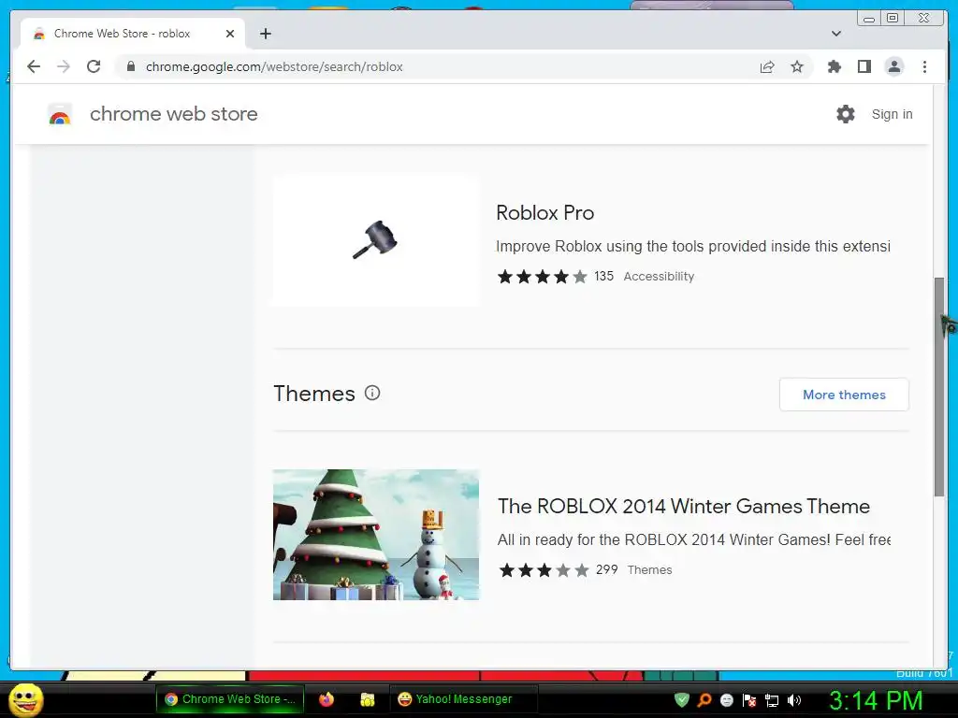Open Chrome Web Store settings gear
Screen dimensions: 958x718
coord(845,113)
